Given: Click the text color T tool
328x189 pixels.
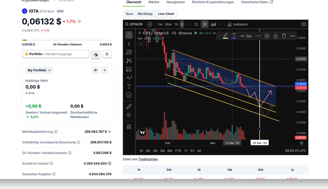Looking at the screenshot, I should [234, 36].
